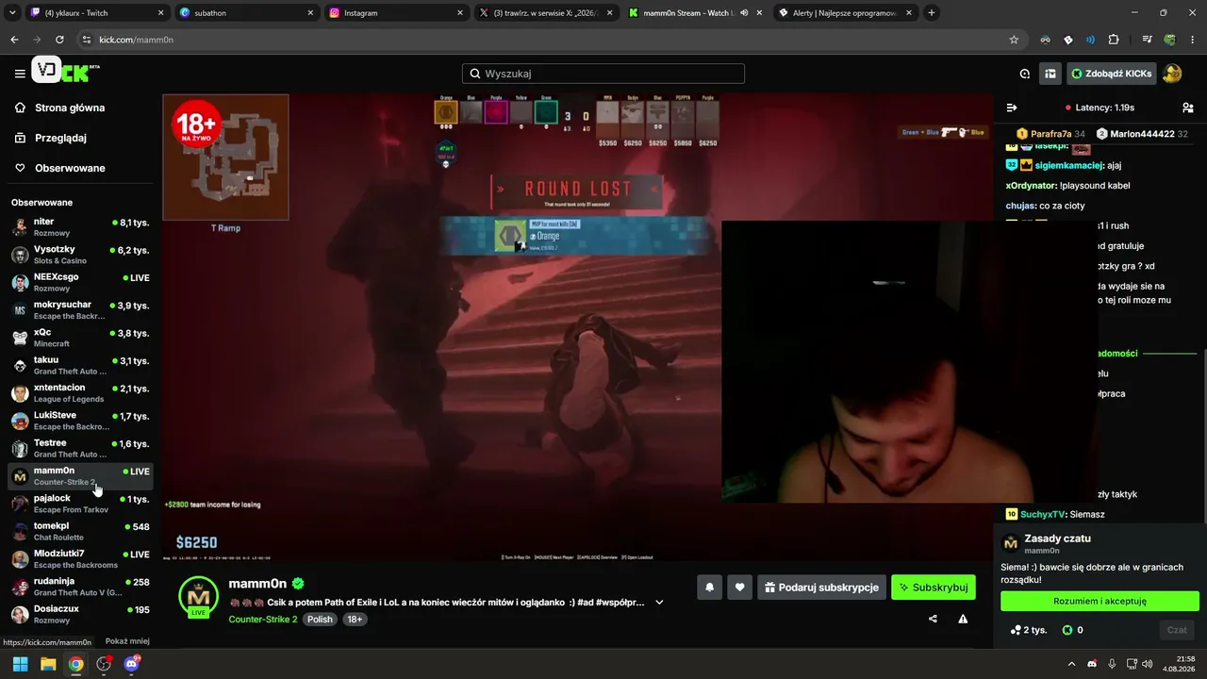Open pajalock Escape From Tarkov channel
Viewport: 1207px width, 679px height.
[80, 504]
